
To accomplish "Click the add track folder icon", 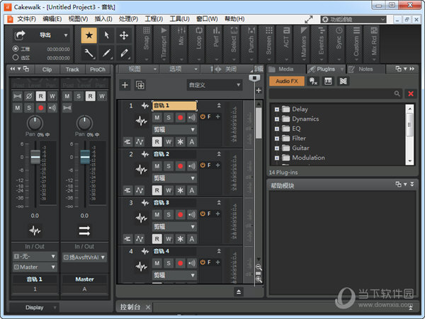I will [140, 85].
